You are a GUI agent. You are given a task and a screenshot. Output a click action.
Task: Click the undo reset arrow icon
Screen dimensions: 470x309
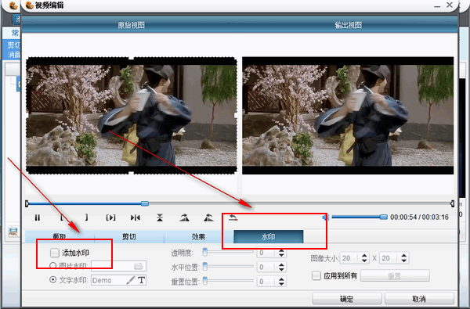(233, 217)
